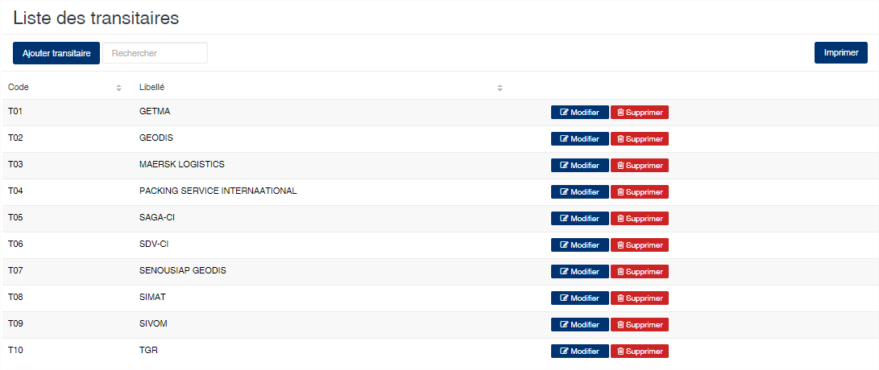Focus the Rechercher search field
This screenshot has width=879, height=370.
click(155, 53)
